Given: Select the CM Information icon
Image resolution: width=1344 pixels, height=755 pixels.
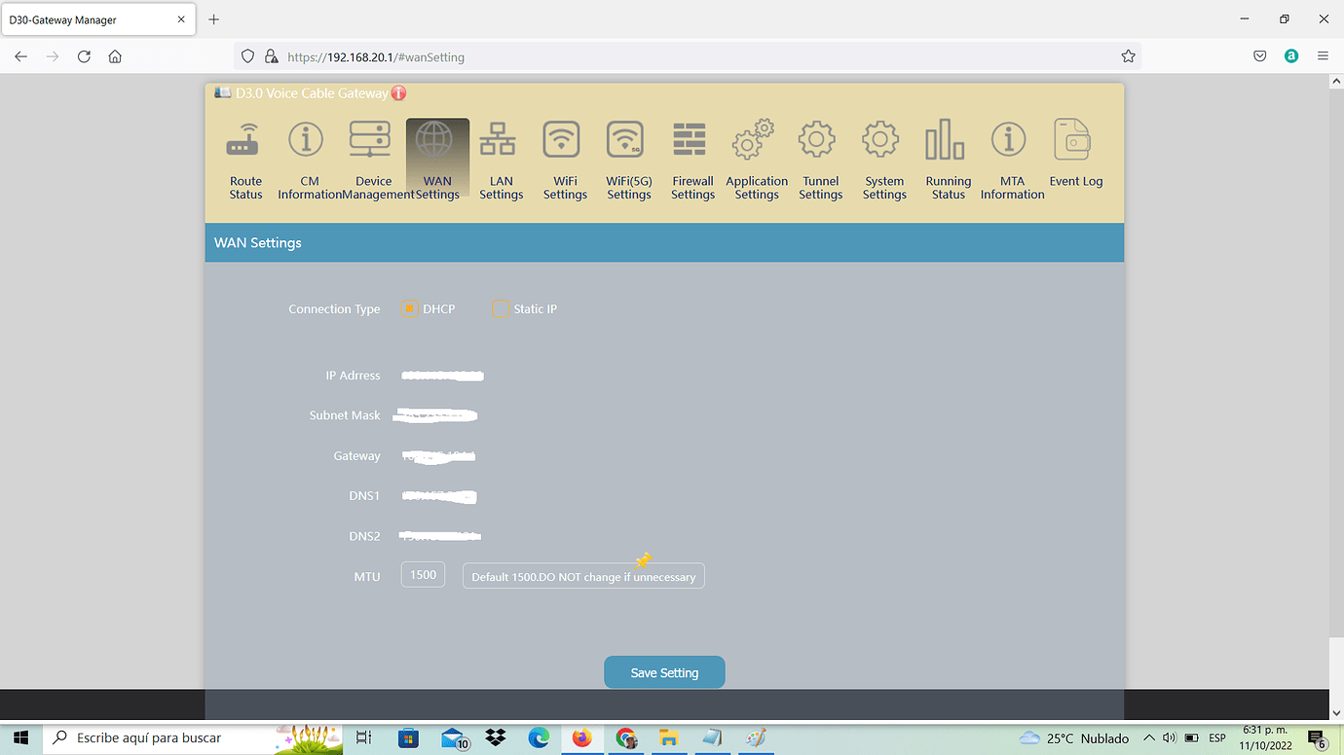Looking at the screenshot, I should point(306,158).
